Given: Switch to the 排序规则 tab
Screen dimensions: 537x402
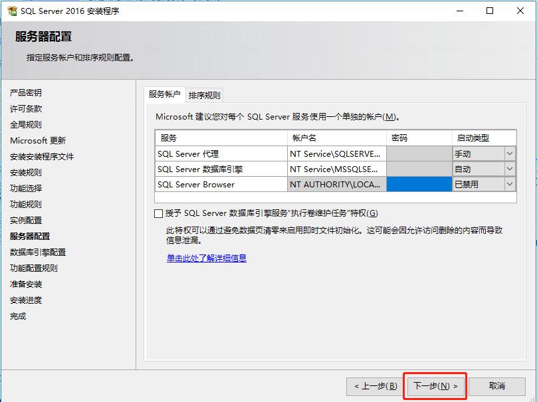Looking at the screenshot, I should (204, 95).
